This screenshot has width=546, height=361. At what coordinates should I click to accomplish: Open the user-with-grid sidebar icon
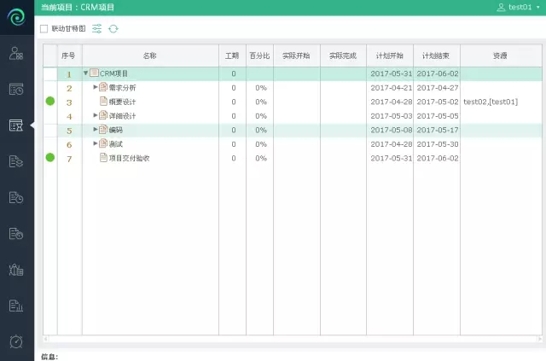coord(16,53)
